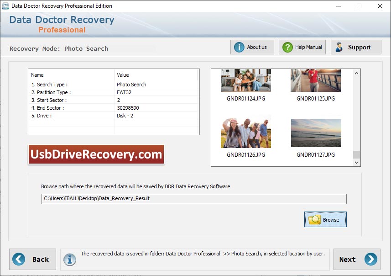This screenshot has width=391, height=276.
Task: Open the Help Manual
Action: (x=302, y=47)
